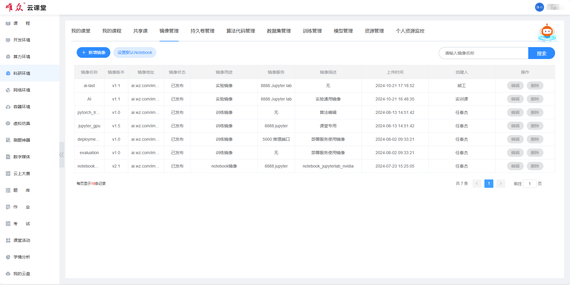Viewport: 570px width, 285px height.
Task: Go to next page of image list
Action: pyautogui.click(x=501, y=184)
